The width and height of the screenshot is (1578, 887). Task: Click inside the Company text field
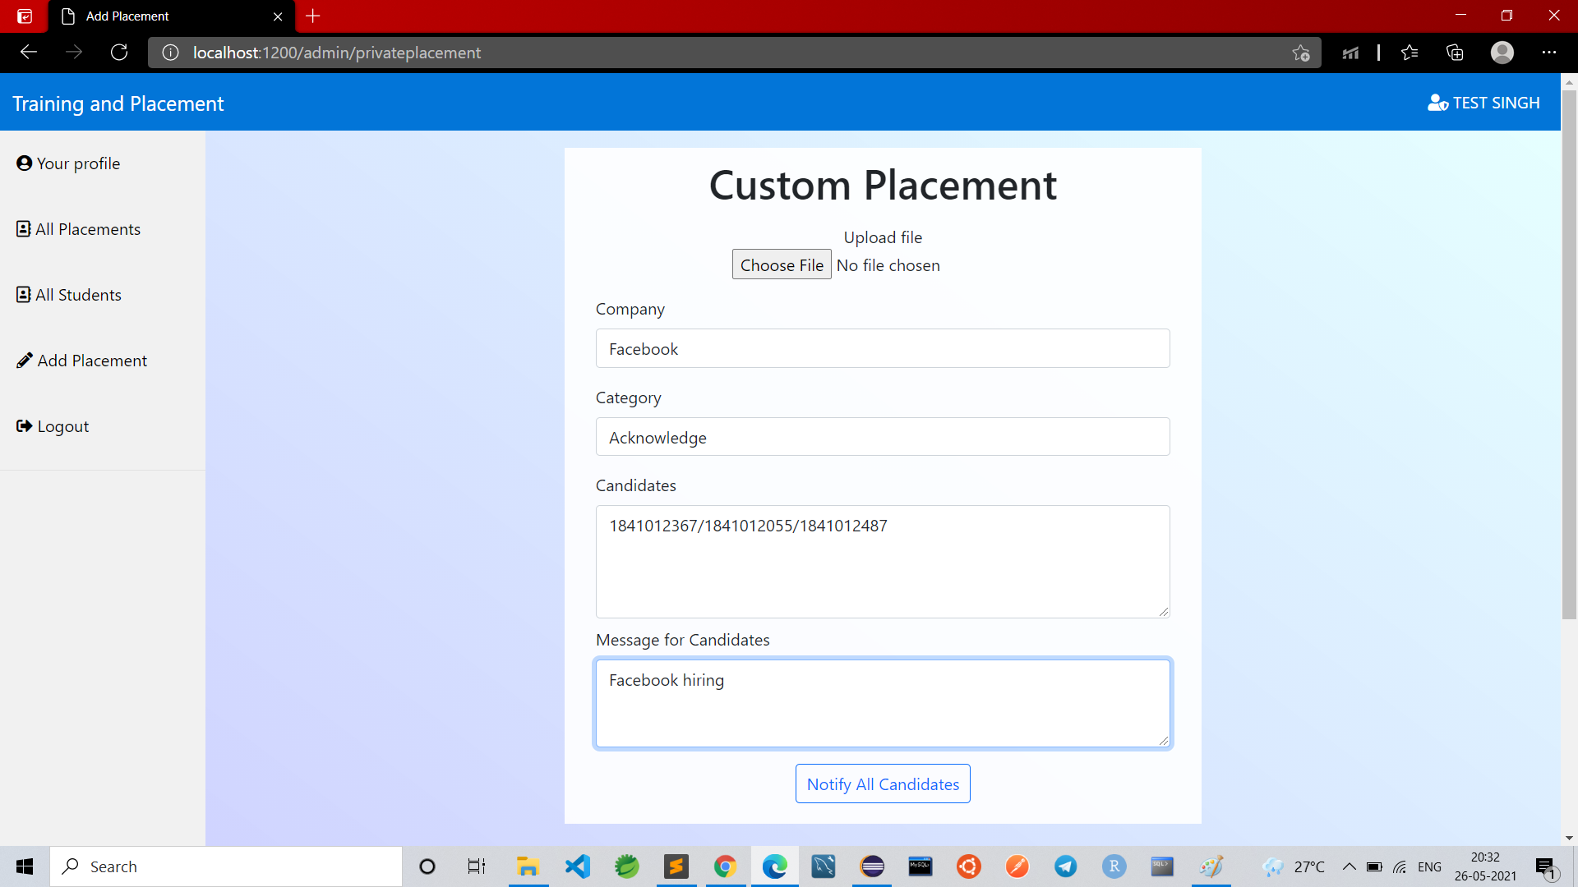[882, 348]
